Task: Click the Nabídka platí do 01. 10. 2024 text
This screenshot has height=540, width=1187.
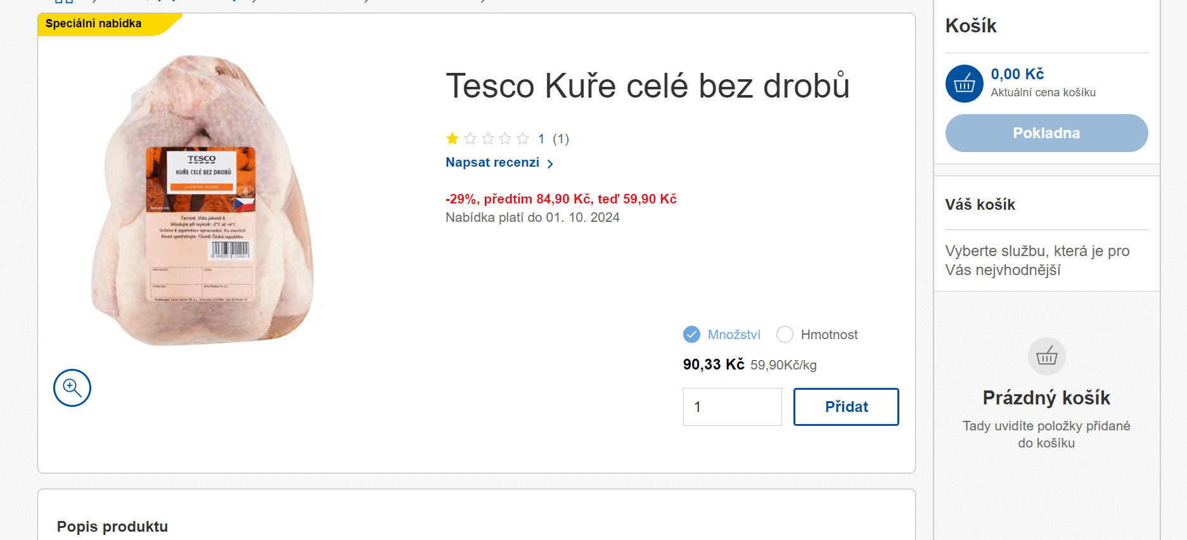Action: point(532,217)
